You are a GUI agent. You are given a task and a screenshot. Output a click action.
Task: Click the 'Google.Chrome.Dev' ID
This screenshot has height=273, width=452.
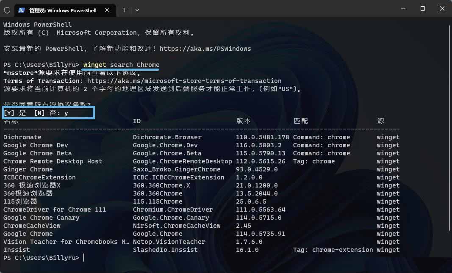(165, 145)
